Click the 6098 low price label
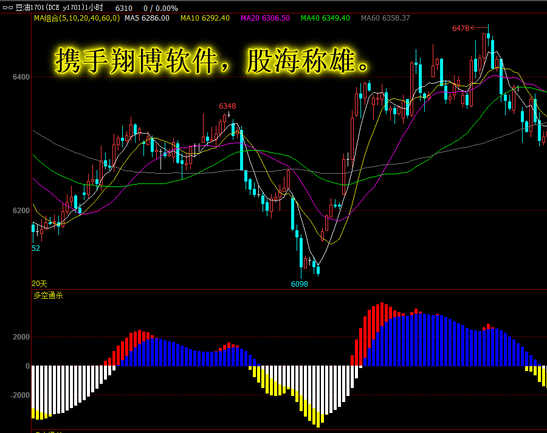The image size is (547, 433). click(300, 284)
